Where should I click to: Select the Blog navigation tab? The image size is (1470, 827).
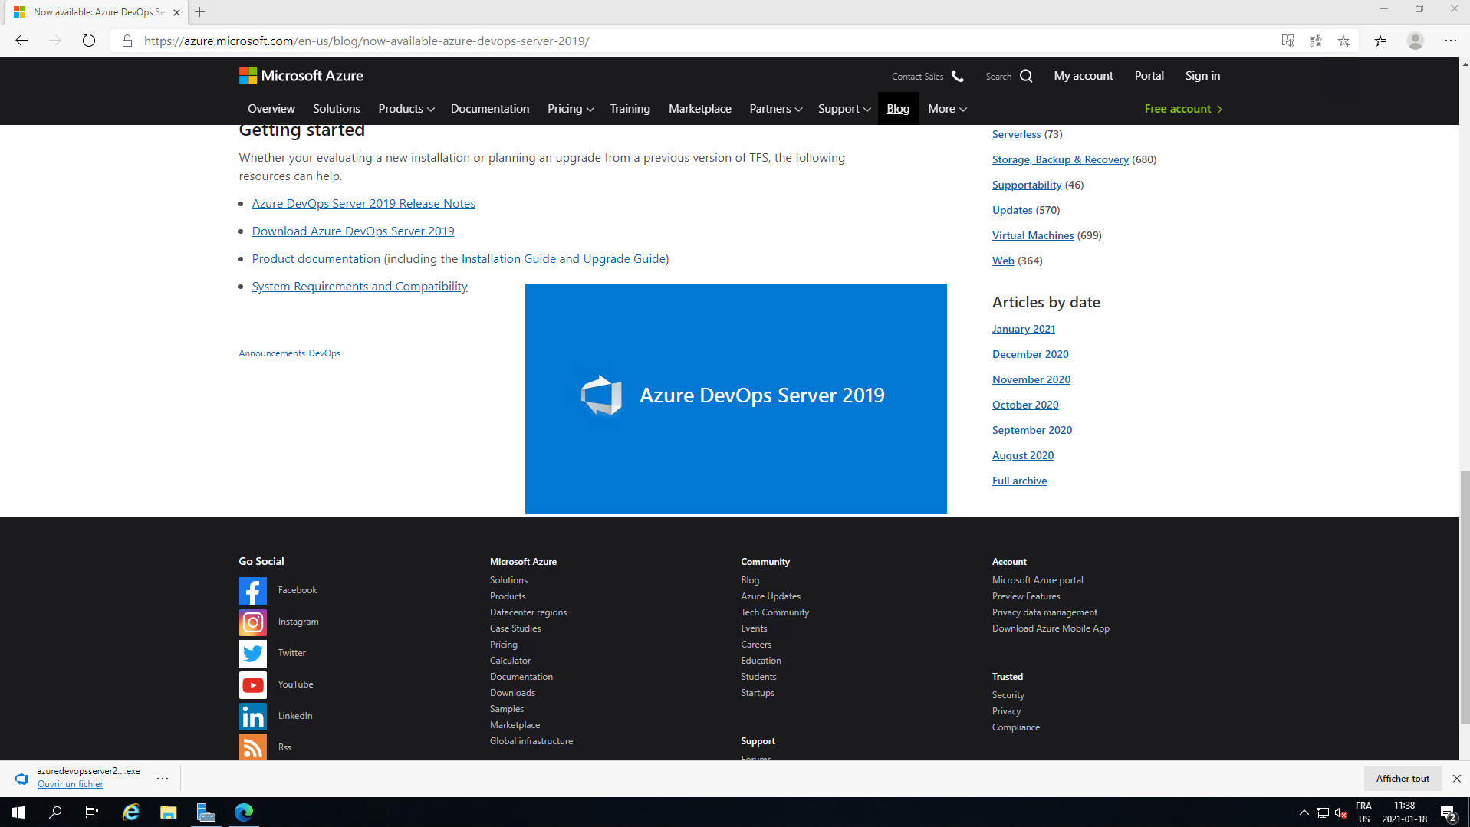pyautogui.click(x=898, y=109)
